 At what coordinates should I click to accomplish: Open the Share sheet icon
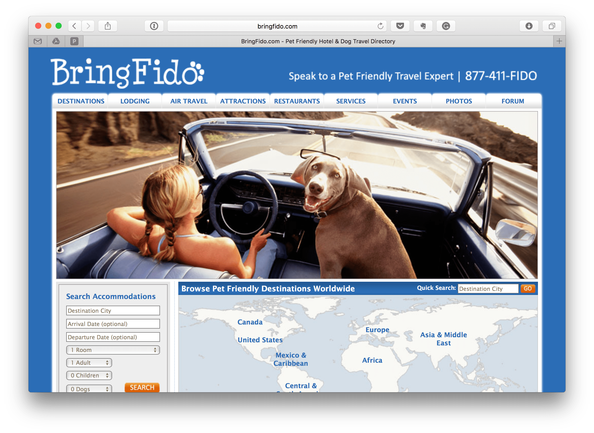108,26
